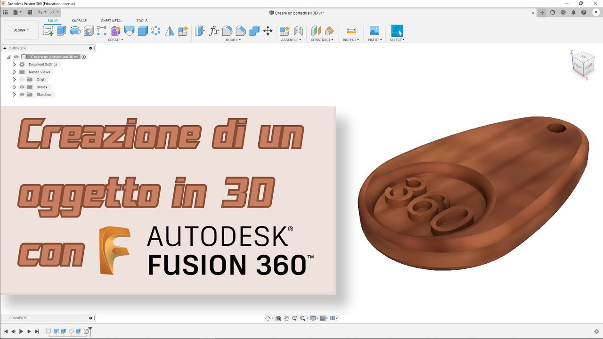Screen dimensions: 603x339
Task: Click the Look At icon
Action: (278, 318)
